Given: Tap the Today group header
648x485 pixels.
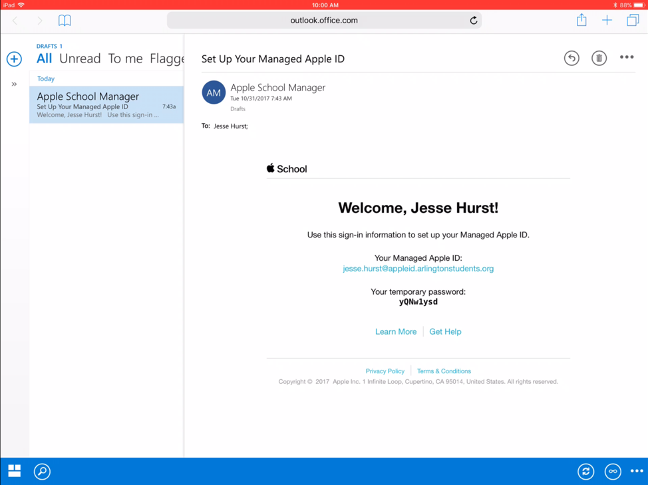Looking at the screenshot, I should tap(46, 79).
